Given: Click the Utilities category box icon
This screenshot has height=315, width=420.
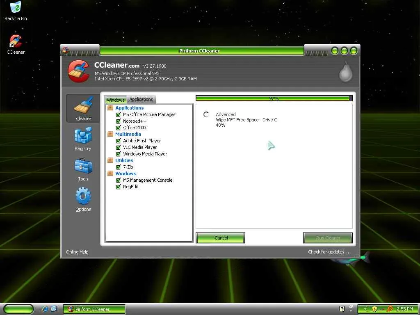Looking at the screenshot, I should tap(110, 160).
